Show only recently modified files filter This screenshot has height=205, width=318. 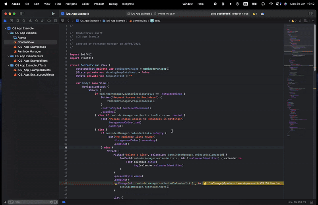(52, 202)
